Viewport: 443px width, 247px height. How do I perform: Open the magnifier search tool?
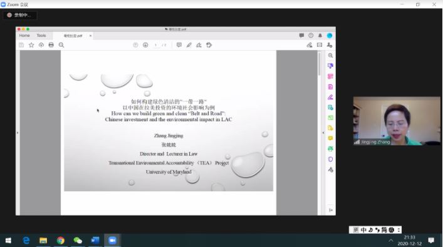61,45
